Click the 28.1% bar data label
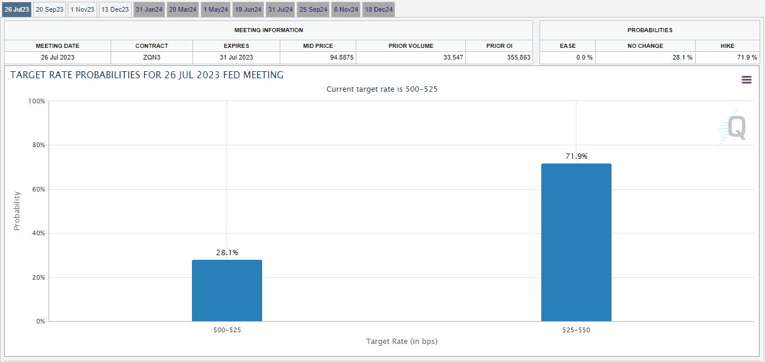 (x=227, y=253)
